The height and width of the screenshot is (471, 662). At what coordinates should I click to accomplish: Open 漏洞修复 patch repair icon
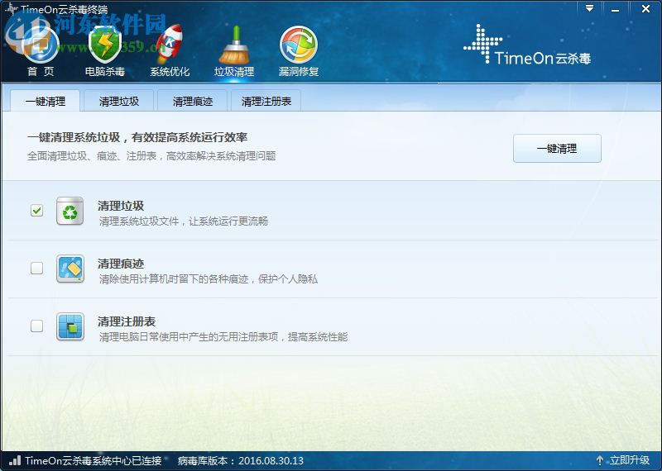(x=299, y=45)
